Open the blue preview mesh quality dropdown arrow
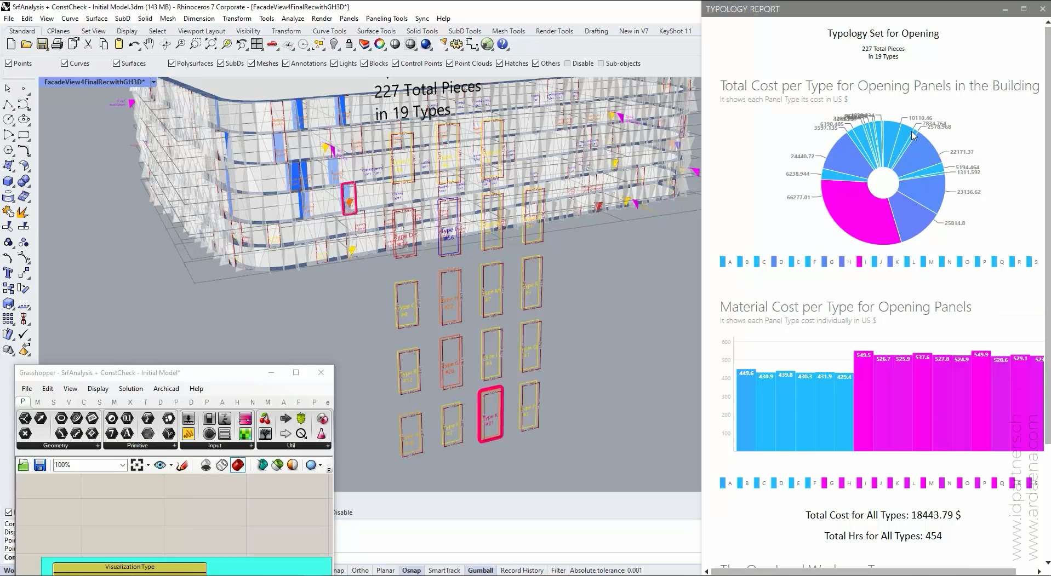 [x=320, y=465]
